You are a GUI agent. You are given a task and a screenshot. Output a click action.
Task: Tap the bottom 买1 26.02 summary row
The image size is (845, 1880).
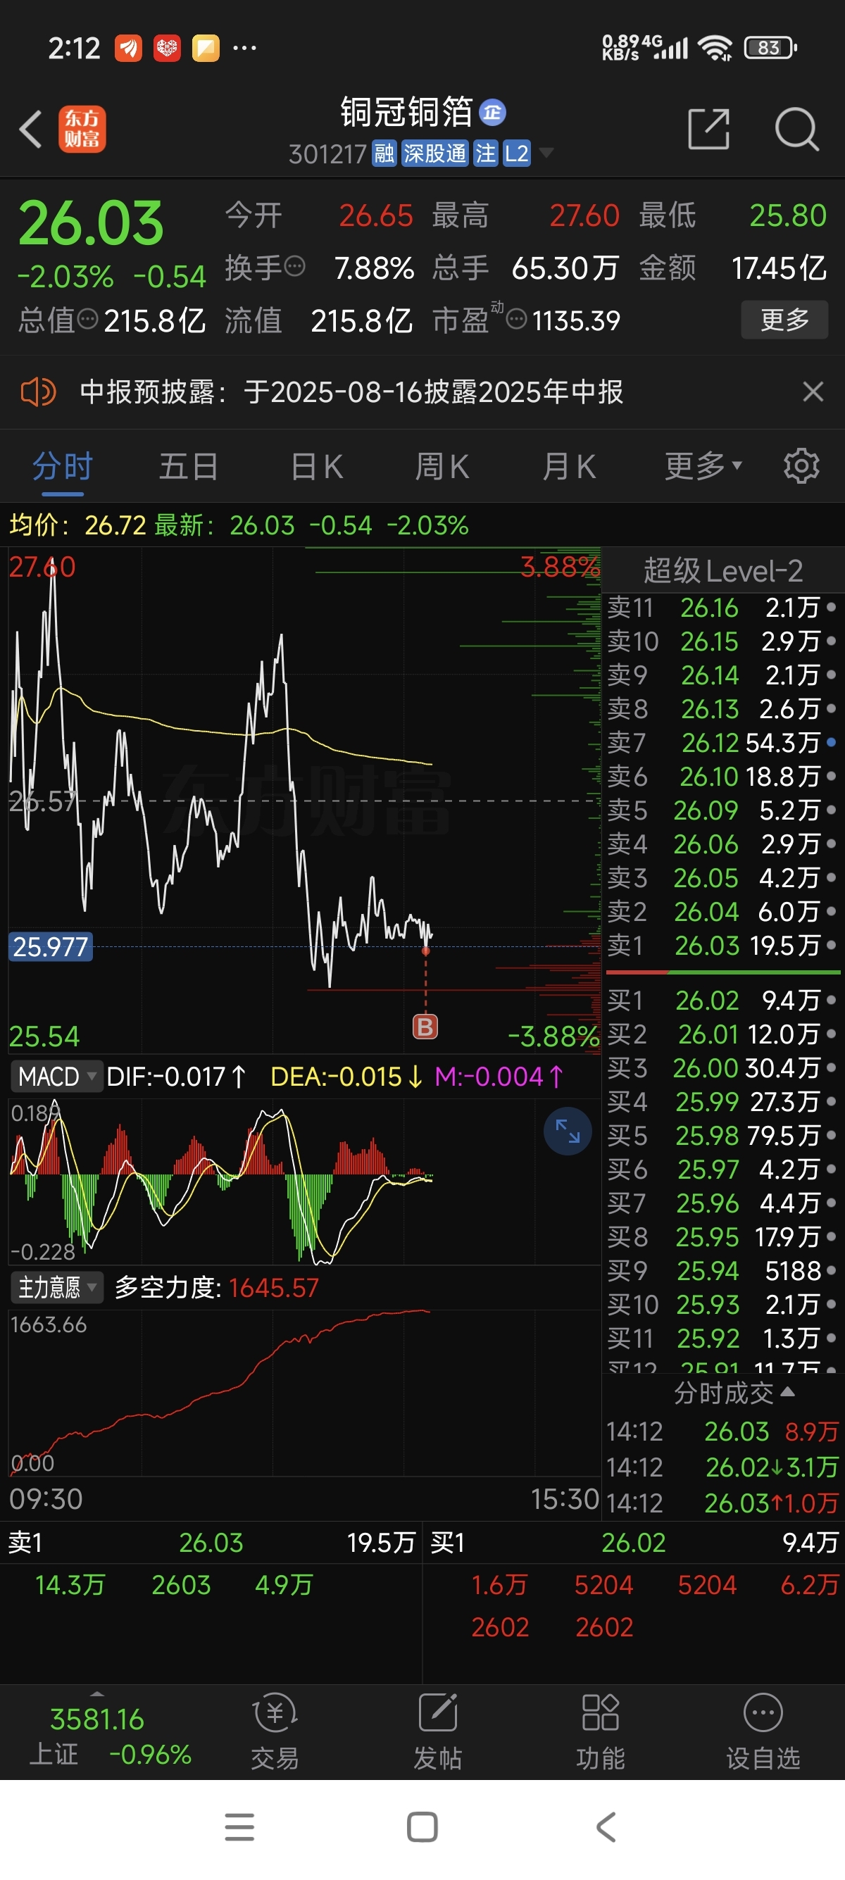(633, 1543)
